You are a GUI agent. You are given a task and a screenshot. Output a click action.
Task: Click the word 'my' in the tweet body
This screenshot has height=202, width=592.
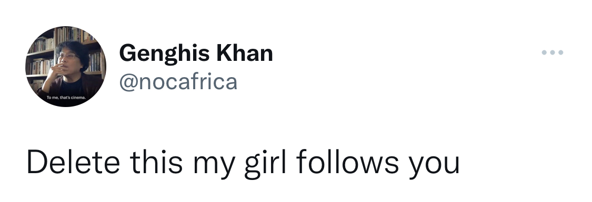(x=214, y=166)
